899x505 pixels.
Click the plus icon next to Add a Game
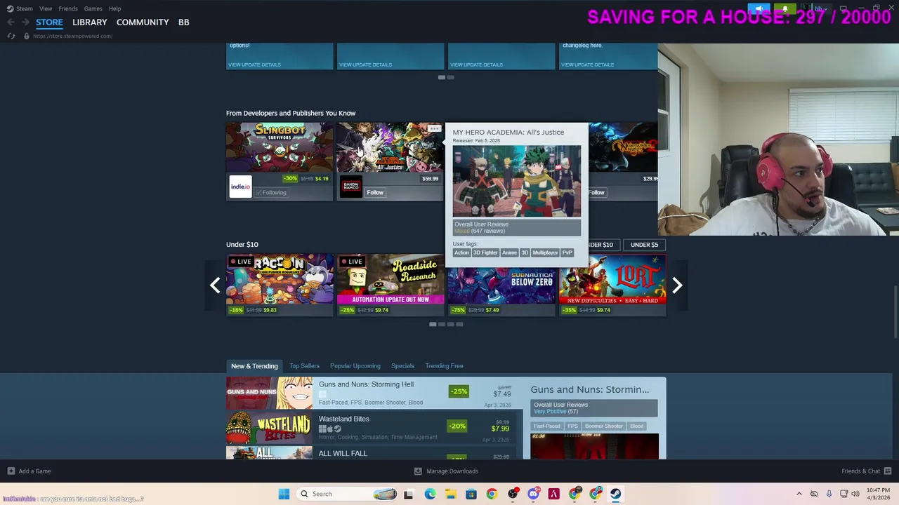(11, 471)
